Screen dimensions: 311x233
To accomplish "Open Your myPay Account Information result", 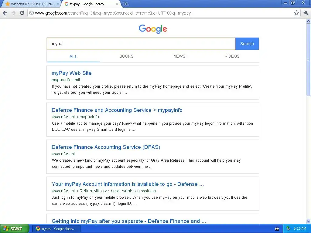I will [128, 184].
